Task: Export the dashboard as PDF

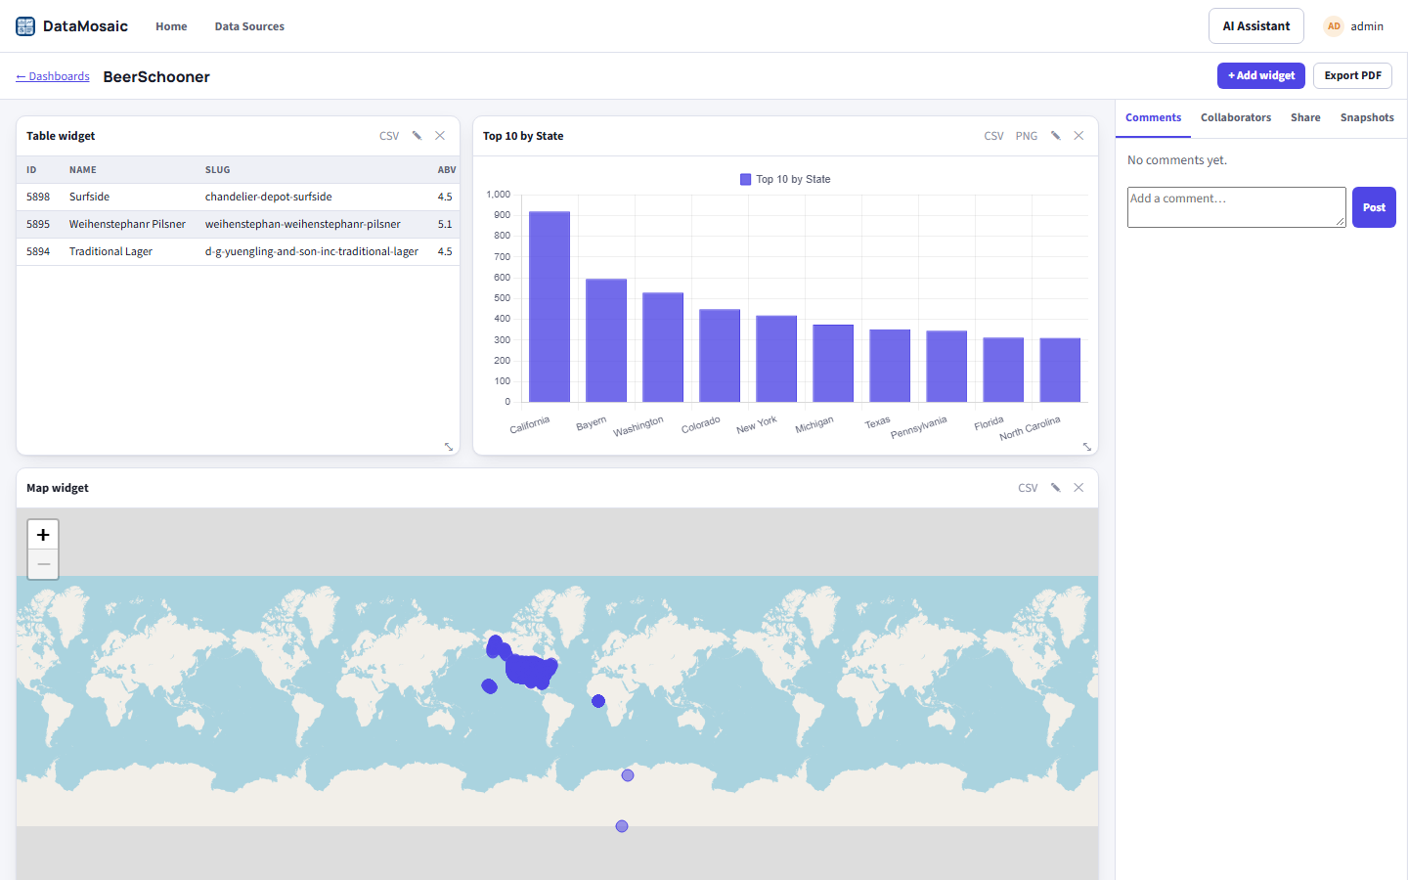Action: [x=1352, y=75]
